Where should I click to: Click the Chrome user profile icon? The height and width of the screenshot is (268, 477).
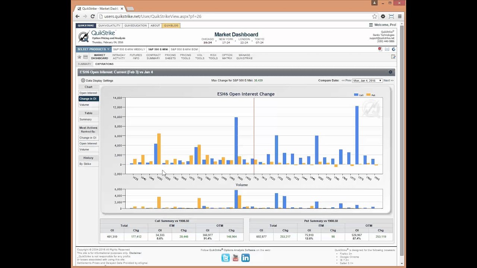375,3
